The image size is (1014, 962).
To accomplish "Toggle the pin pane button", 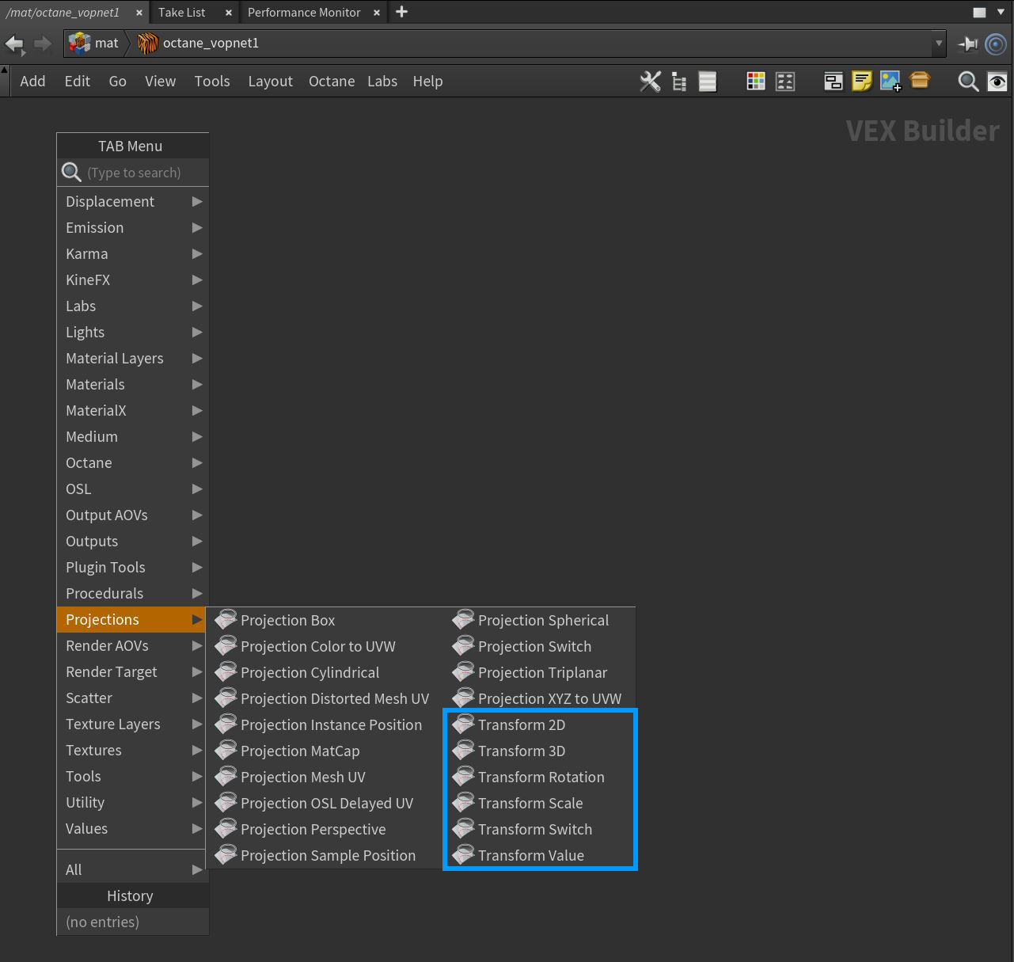I will click(967, 44).
